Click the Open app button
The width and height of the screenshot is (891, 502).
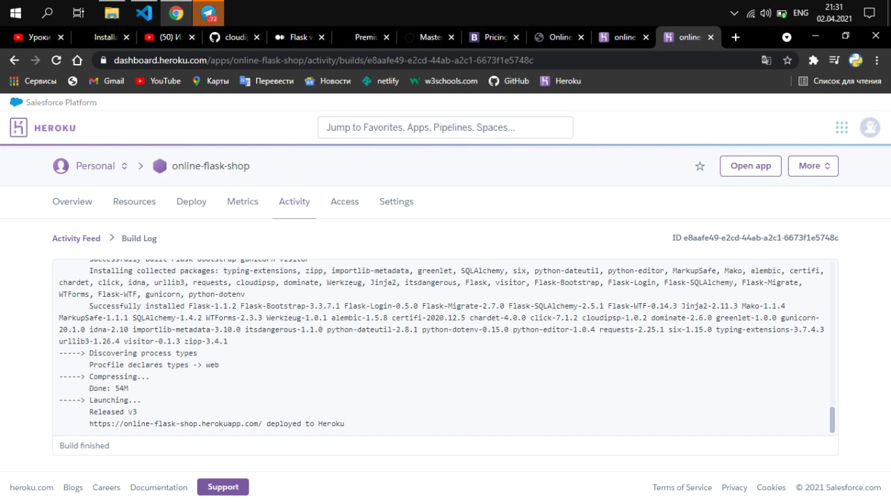[x=750, y=166]
